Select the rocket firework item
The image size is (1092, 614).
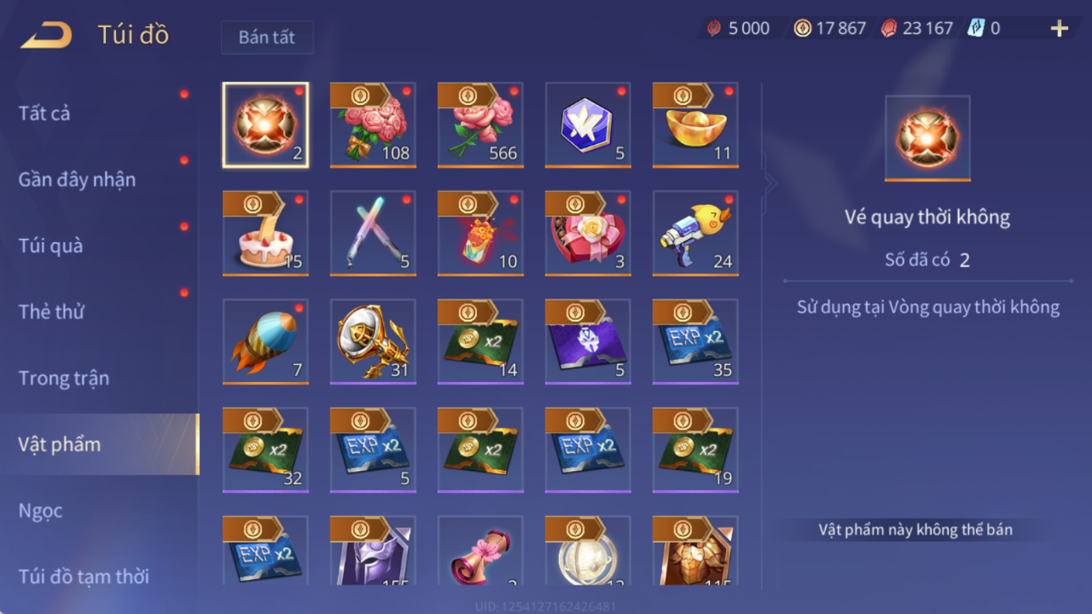click(x=265, y=342)
